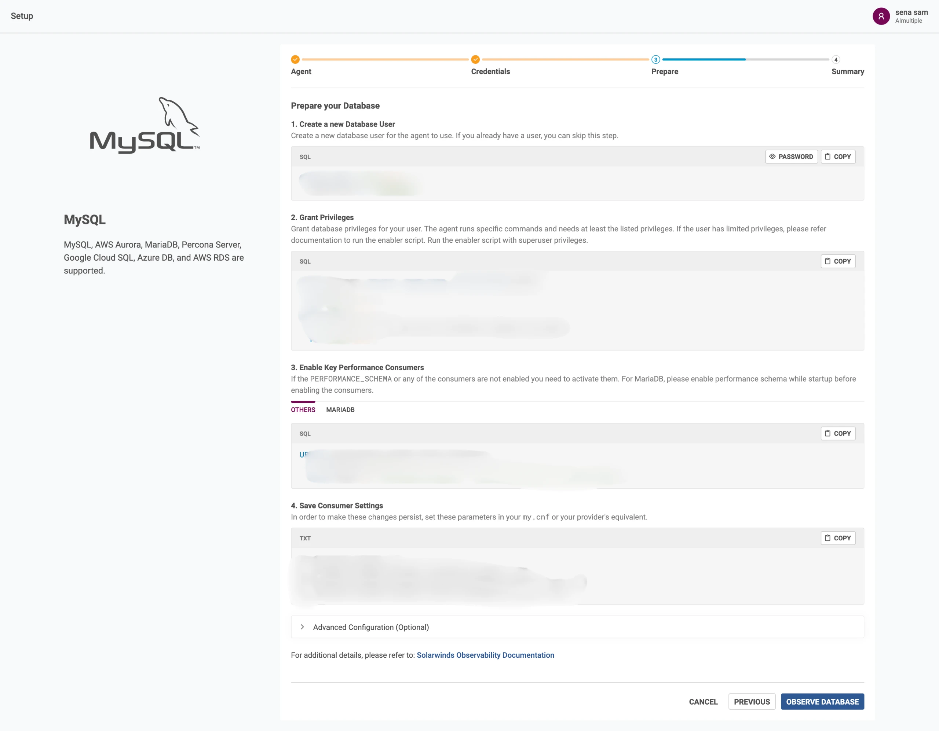Viewport: 939px width, 731px height.
Task: Click the Agent step checkmark icon
Action: click(295, 59)
